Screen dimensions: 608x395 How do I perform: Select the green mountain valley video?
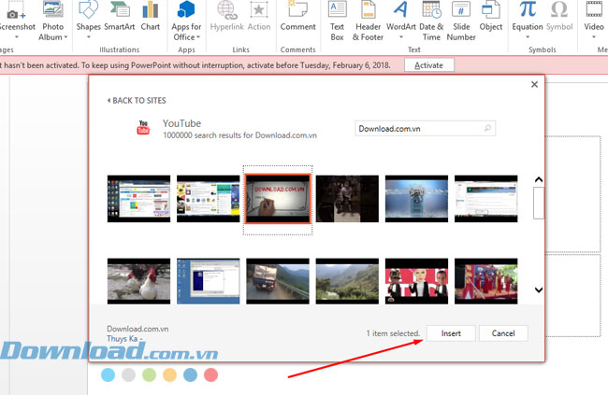(347, 281)
